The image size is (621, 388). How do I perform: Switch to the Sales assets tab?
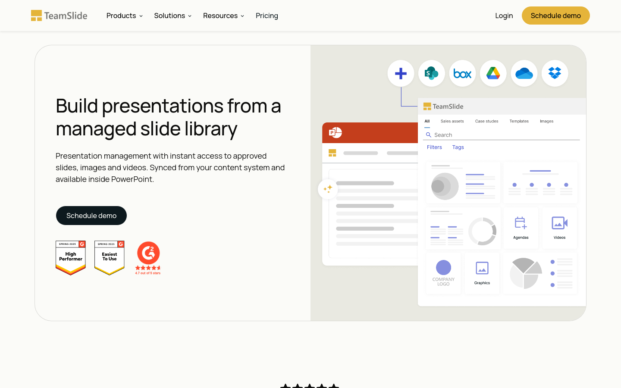[452, 122]
